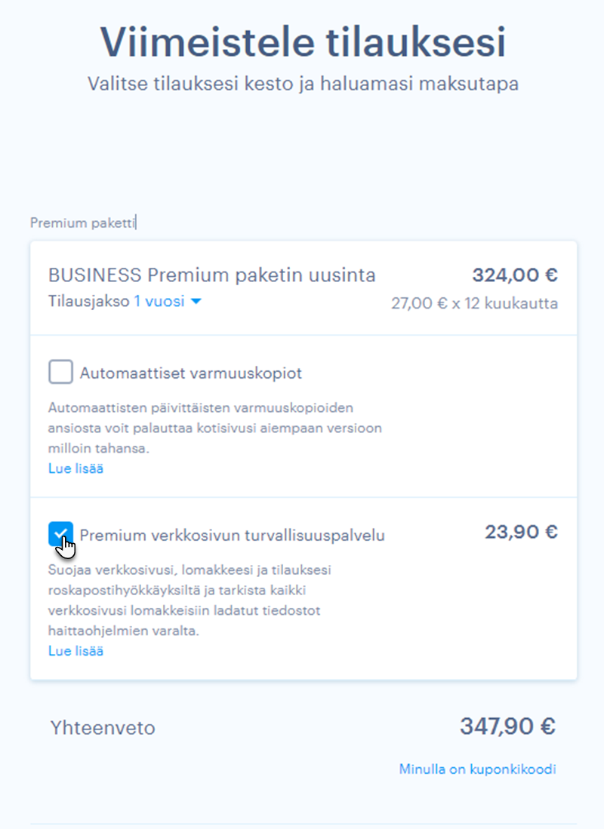Open Lue lisää under Automaattiset varmuuskopiot

(x=75, y=468)
